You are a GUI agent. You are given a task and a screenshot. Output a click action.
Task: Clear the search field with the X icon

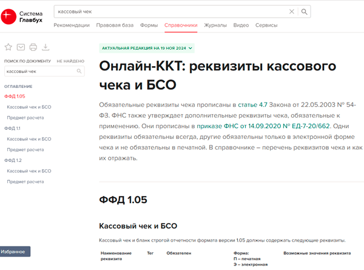(292, 12)
